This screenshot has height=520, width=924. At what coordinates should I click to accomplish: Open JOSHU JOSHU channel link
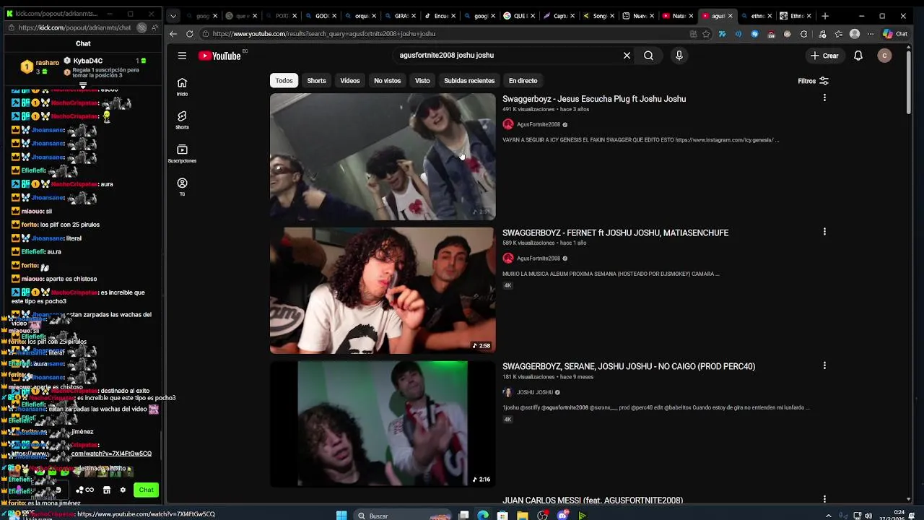534,392
